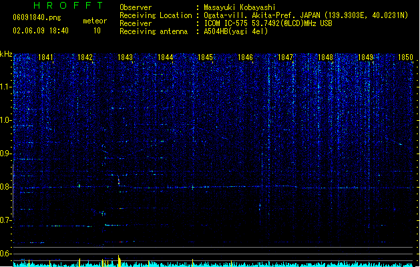Image resolution: width=420 pixels, height=267 pixels.
Task: Click the HROFFT title text
Action: click(x=69, y=5)
